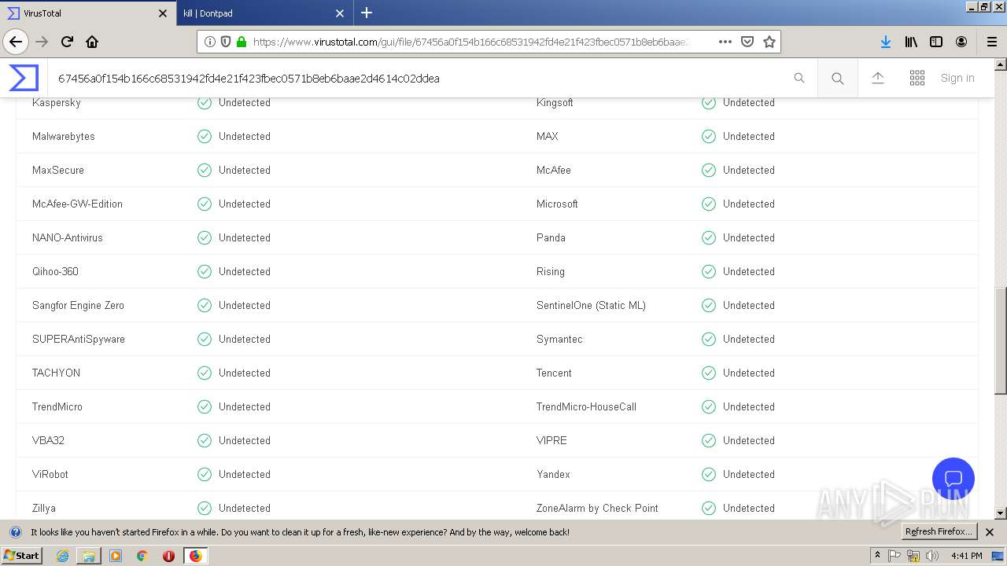The height and width of the screenshot is (566, 1007).
Task: Click the small search icon in hash field
Action: pyautogui.click(x=799, y=78)
